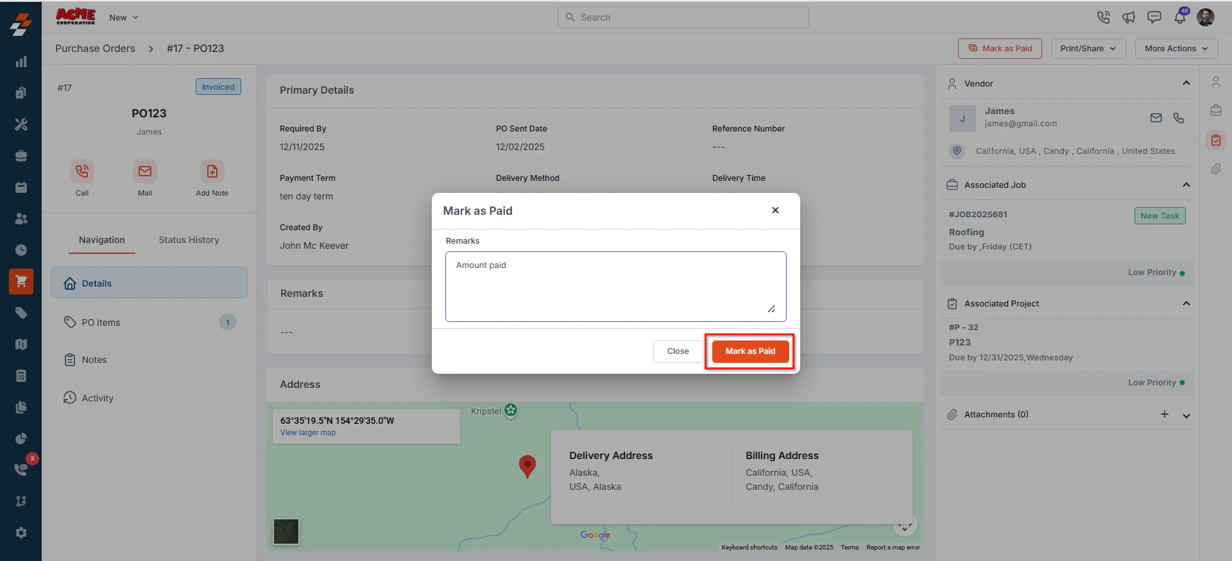
Task: Open the settings gear sidebar icon
Action: [x=21, y=533]
